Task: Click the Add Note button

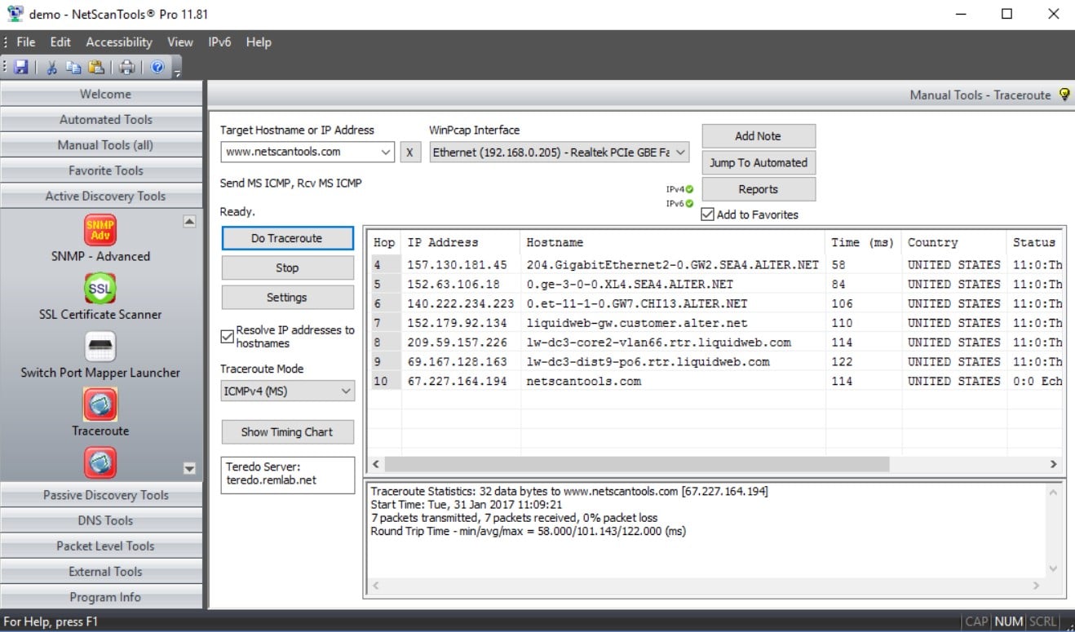Action: 758,136
